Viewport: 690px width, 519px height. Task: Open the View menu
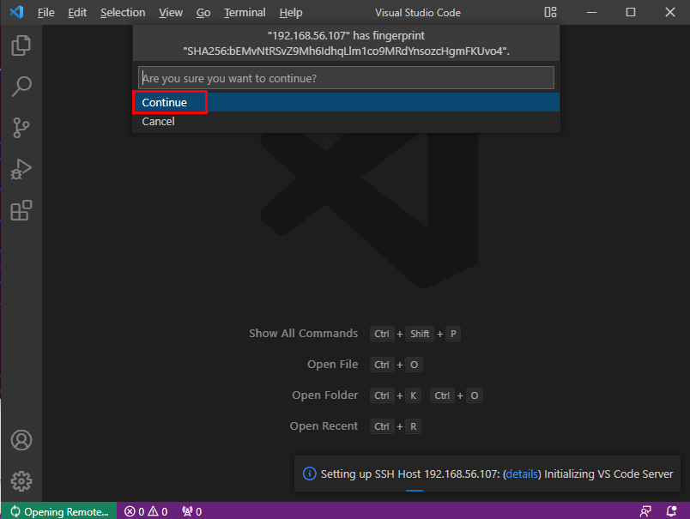pos(171,13)
